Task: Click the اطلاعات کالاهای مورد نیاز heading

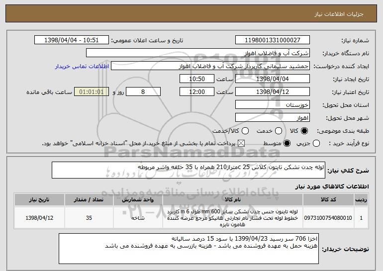Action: (332, 186)
